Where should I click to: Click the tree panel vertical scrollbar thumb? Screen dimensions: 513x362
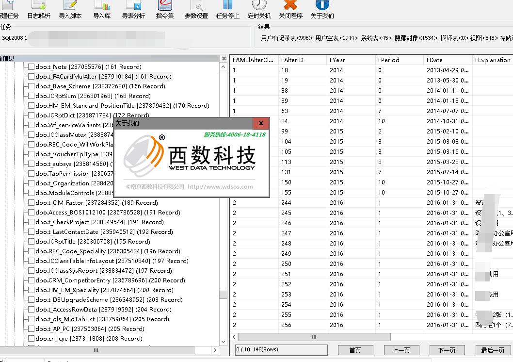click(224, 295)
